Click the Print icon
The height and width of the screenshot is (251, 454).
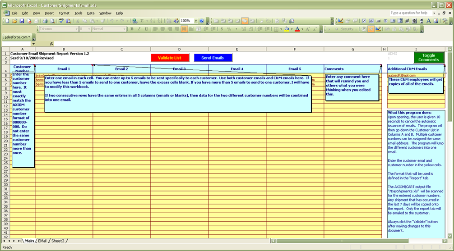tap(45, 21)
